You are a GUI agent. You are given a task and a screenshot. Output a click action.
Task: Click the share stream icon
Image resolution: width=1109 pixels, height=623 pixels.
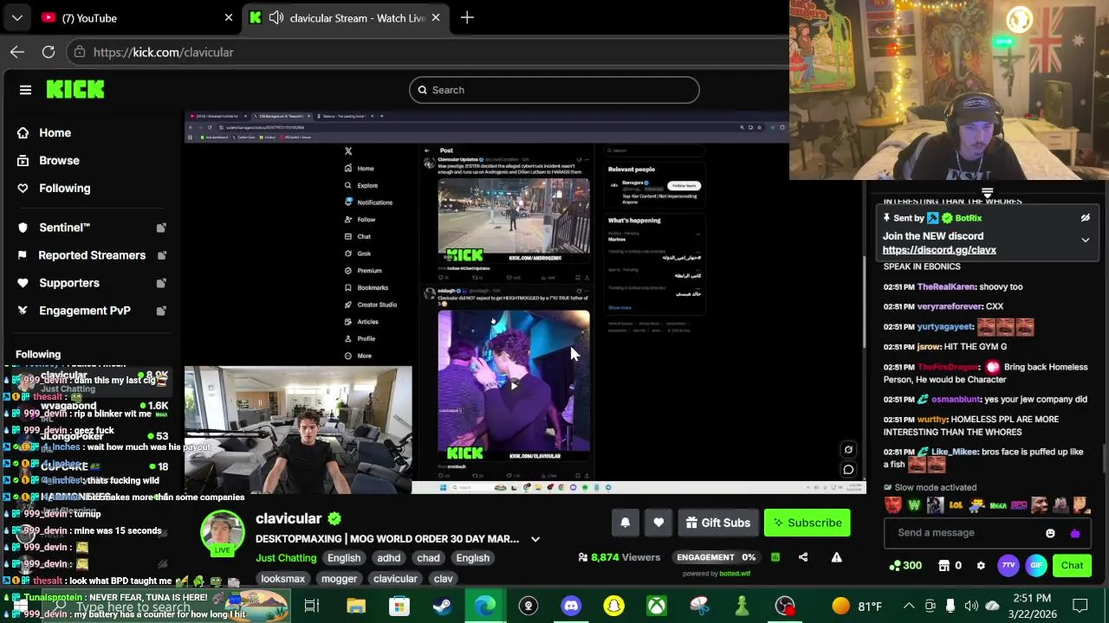[x=803, y=557]
